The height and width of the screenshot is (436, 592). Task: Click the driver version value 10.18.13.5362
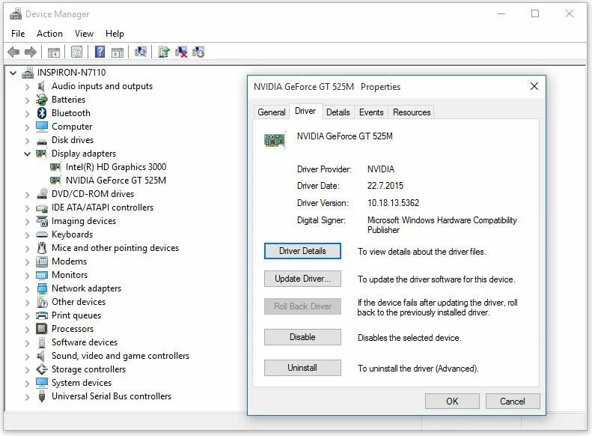tap(393, 203)
